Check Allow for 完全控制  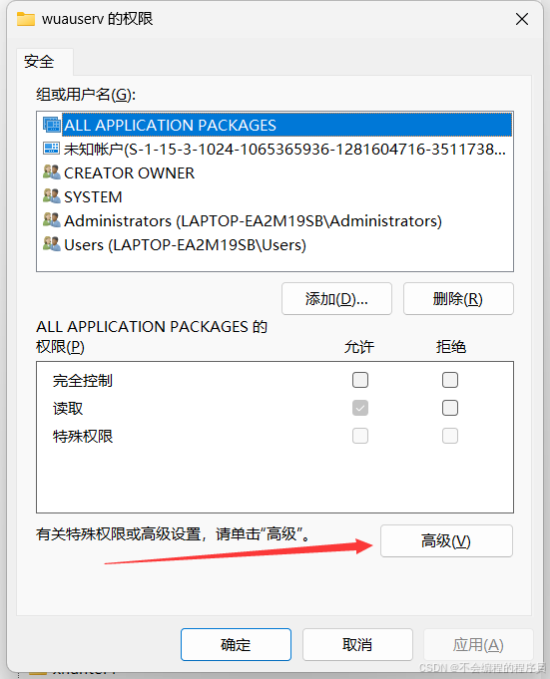tap(360, 380)
